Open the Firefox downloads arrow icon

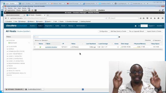[x=151, y=18]
